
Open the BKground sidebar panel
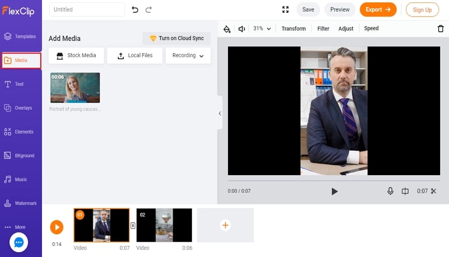pos(19,155)
